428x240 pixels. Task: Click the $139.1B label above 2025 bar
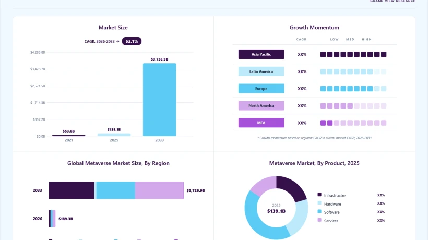(x=114, y=129)
